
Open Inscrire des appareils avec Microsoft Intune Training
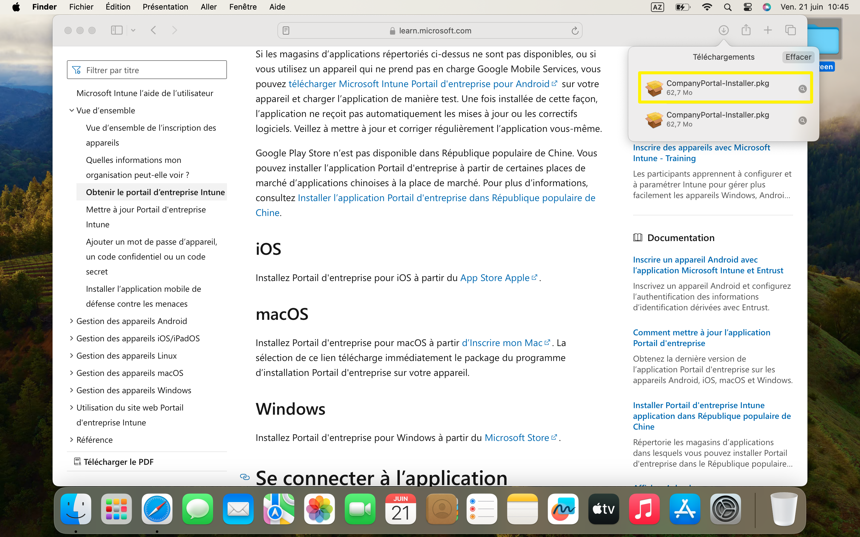click(x=701, y=153)
